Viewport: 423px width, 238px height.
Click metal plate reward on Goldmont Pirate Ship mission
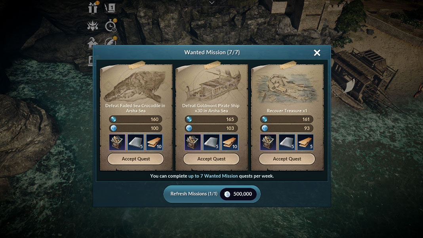pos(211,142)
